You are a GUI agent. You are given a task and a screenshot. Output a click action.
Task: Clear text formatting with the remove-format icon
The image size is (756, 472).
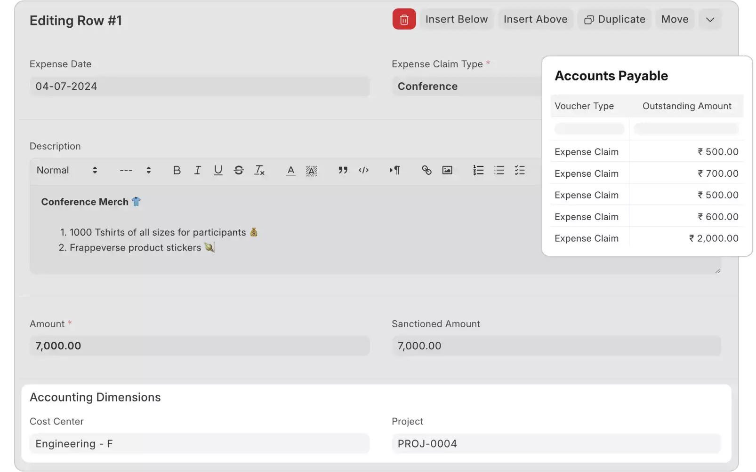coord(259,170)
